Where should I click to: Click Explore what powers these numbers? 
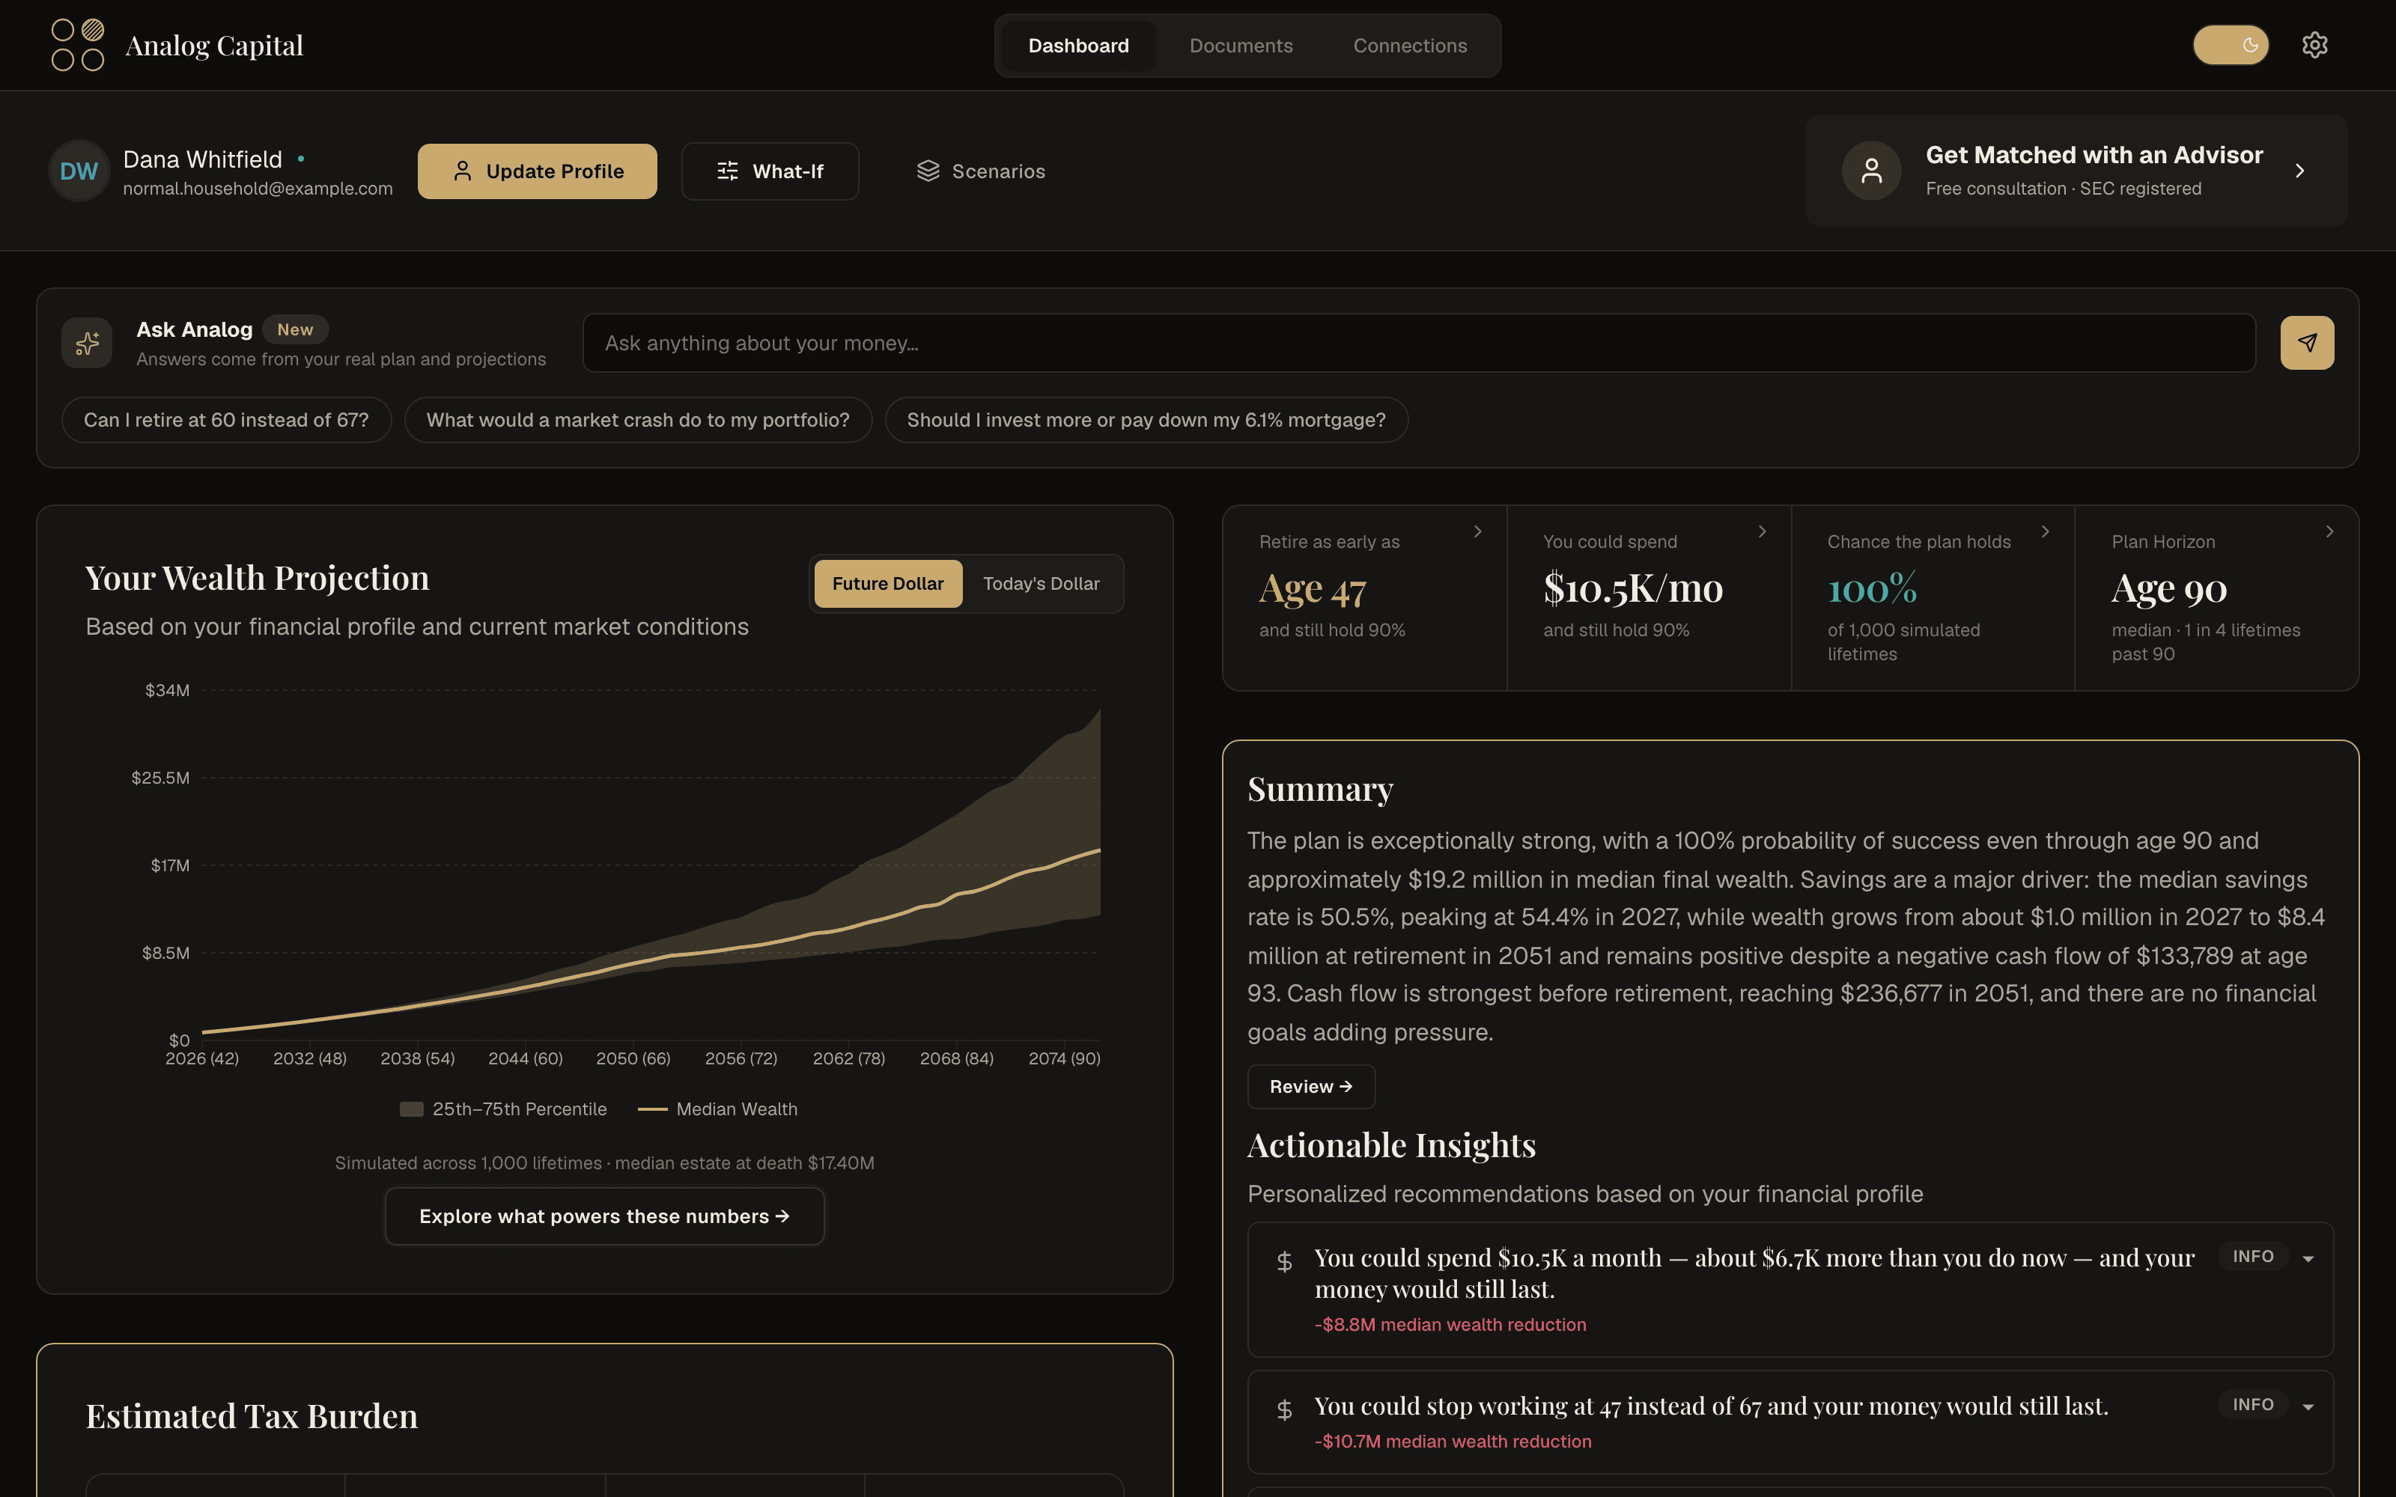pyautogui.click(x=604, y=1216)
